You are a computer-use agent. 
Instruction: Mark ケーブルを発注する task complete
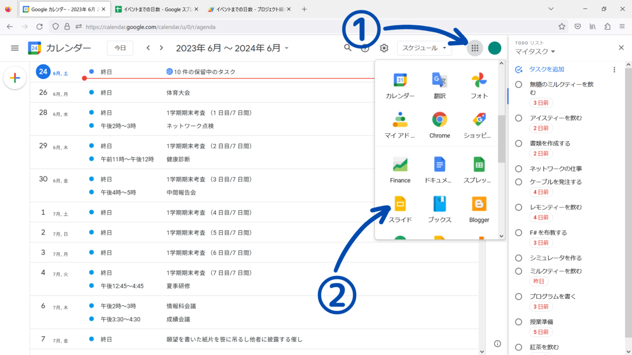[519, 182]
